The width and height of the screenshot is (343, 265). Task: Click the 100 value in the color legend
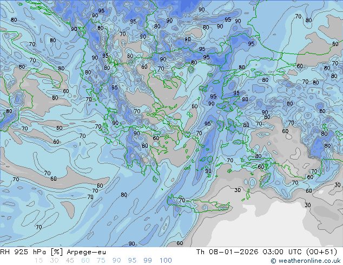pyautogui.click(x=166, y=261)
